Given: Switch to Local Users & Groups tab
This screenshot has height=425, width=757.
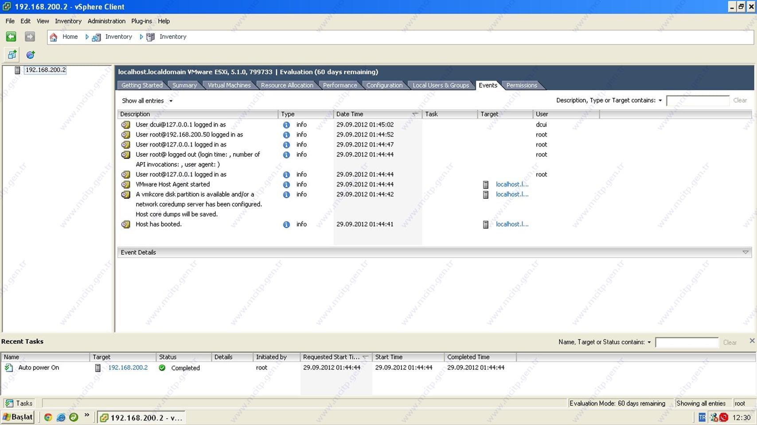Looking at the screenshot, I should click(x=441, y=85).
